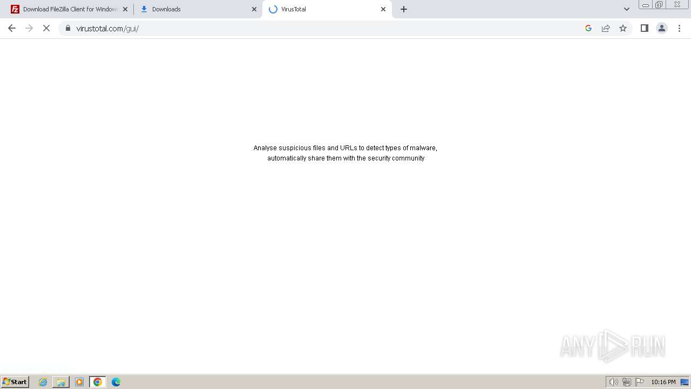691x389 pixels.
Task: Open the media player taskbar icon
Action: [x=79, y=382]
